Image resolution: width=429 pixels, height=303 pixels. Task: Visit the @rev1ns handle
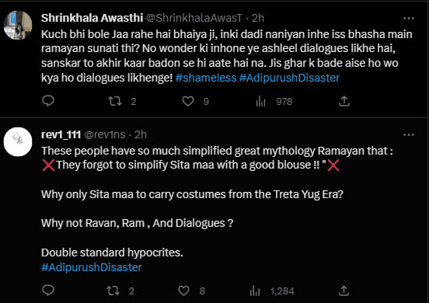click(105, 134)
